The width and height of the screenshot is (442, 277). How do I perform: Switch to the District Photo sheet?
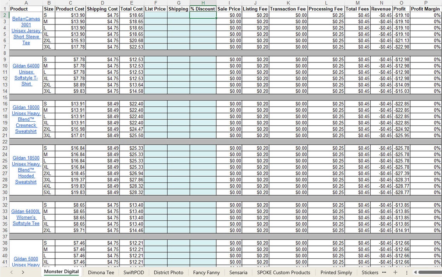[x=168, y=272]
